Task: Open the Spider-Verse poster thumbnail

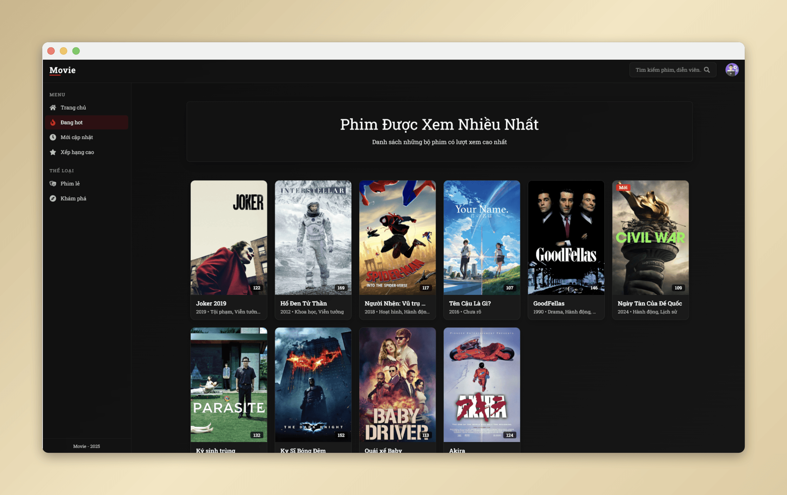Action: tap(398, 238)
